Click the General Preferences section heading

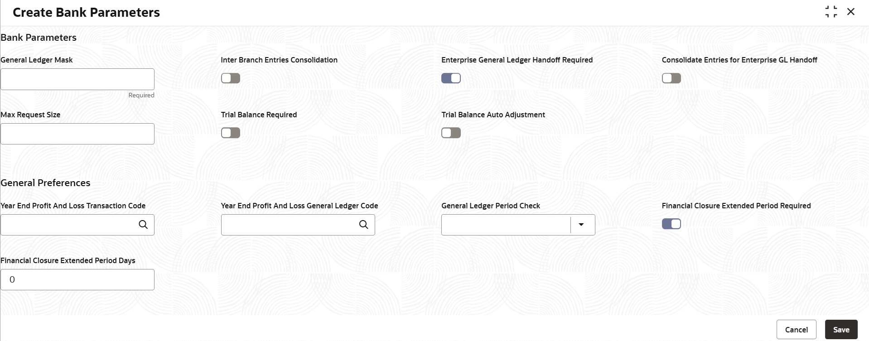click(45, 183)
